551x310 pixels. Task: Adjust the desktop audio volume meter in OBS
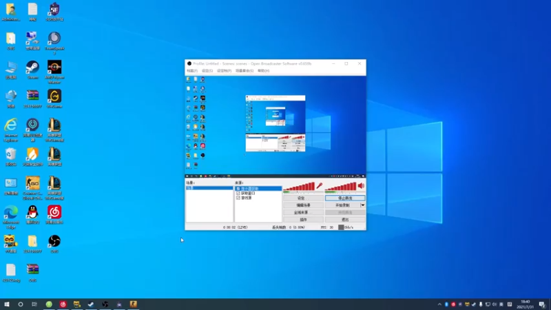[341, 187]
